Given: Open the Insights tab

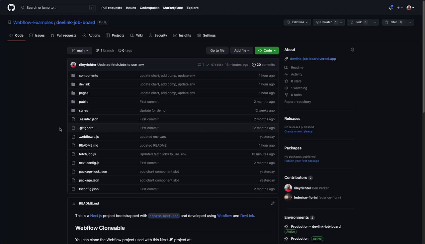Looking at the screenshot, I should [182, 35].
